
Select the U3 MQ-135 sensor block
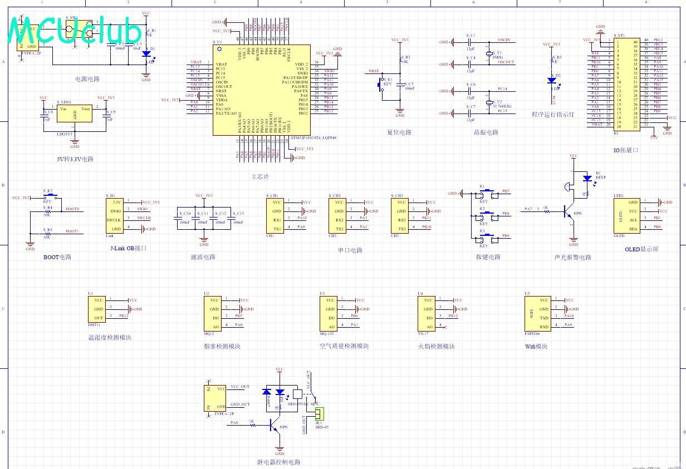click(330, 313)
